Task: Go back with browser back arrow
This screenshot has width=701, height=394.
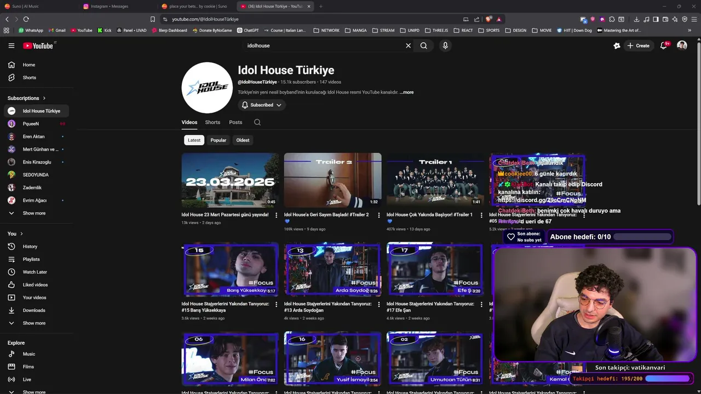Action: (x=7, y=19)
